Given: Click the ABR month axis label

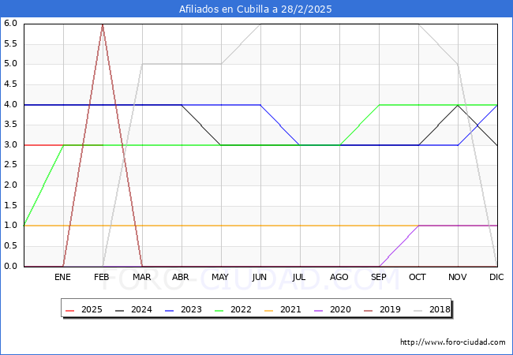Looking at the screenshot, I should click(x=181, y=277).
